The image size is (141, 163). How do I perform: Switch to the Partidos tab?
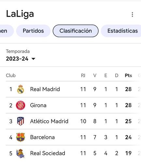(33, 31)
